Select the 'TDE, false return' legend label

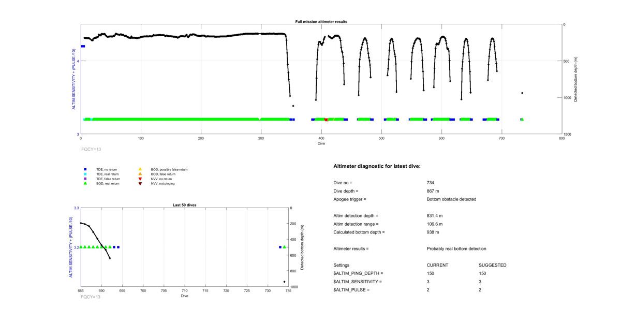pyautogui.click(x=108, y=179)
